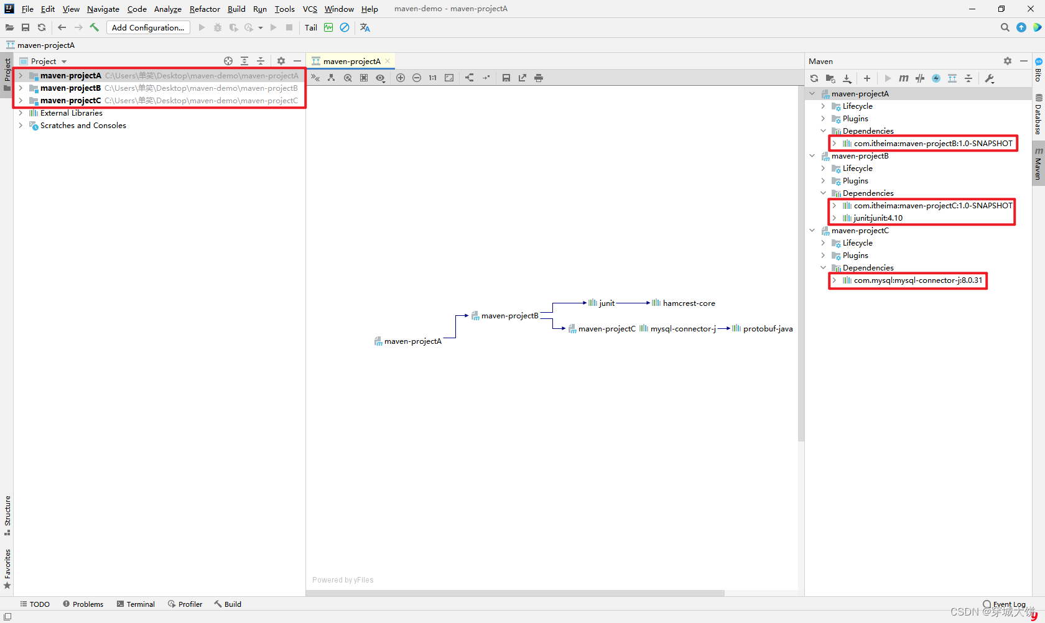This screenshot has width=1045, height=623.
Task: Open the Event Log
Action: coord(1004,604)
